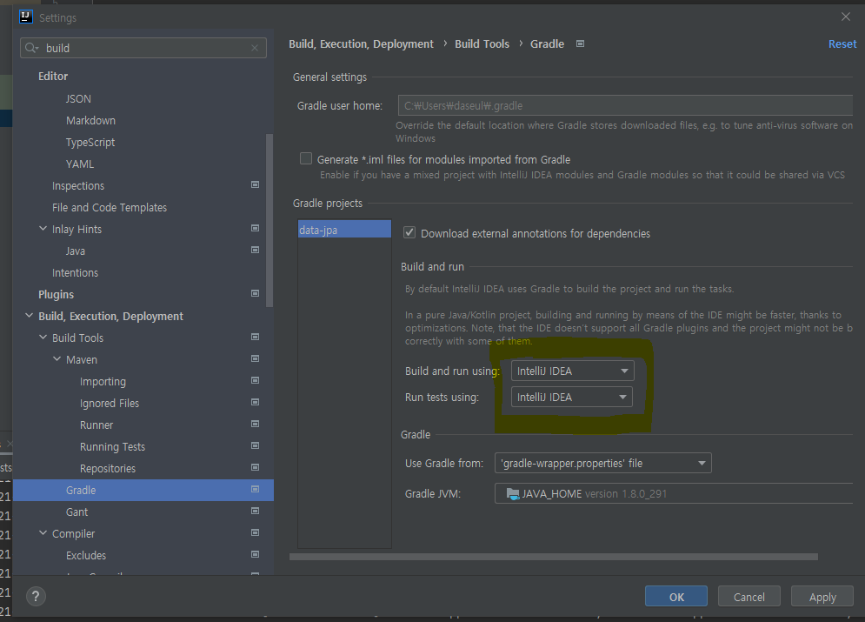Close the Settings dialog
This screenshot has width=865, height=622.
pyautogui.click(x=845, y=17)
